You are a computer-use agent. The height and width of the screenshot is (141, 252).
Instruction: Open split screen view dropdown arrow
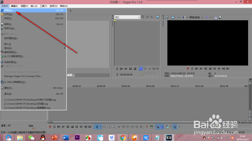click(x=187, y=18)
